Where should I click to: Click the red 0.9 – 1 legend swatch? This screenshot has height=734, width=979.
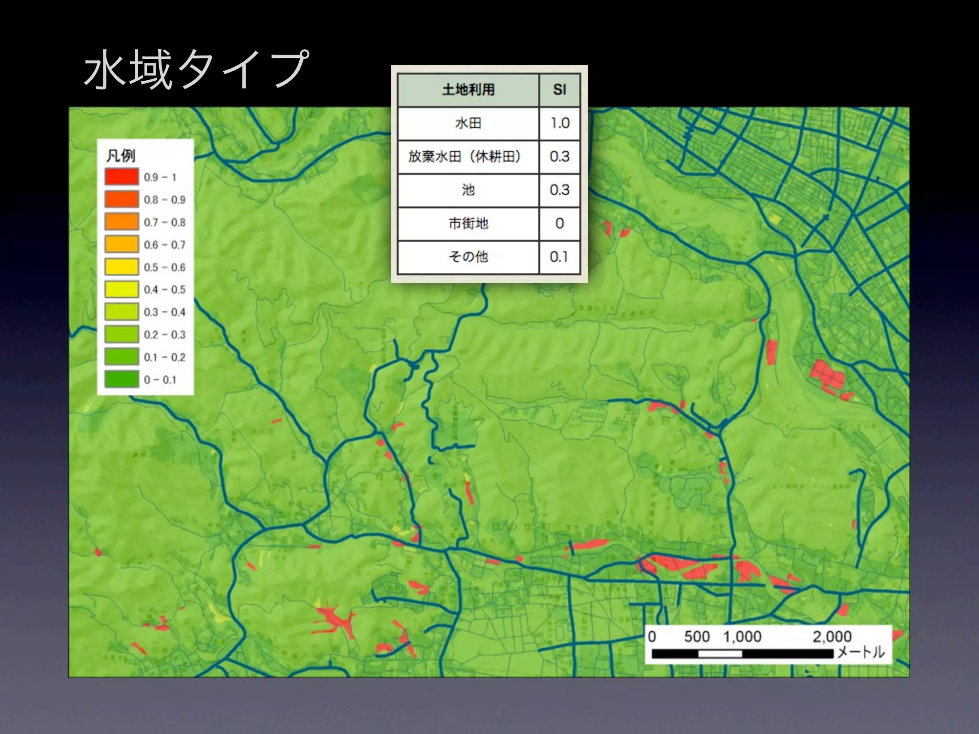click(121, 177)
